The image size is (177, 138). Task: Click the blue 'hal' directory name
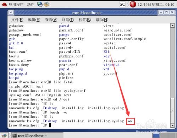[x=12, y=48]
